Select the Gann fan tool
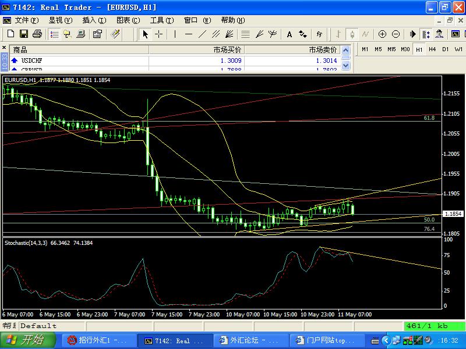This screenshot has width=466, height=349. (x=229, y=34)
